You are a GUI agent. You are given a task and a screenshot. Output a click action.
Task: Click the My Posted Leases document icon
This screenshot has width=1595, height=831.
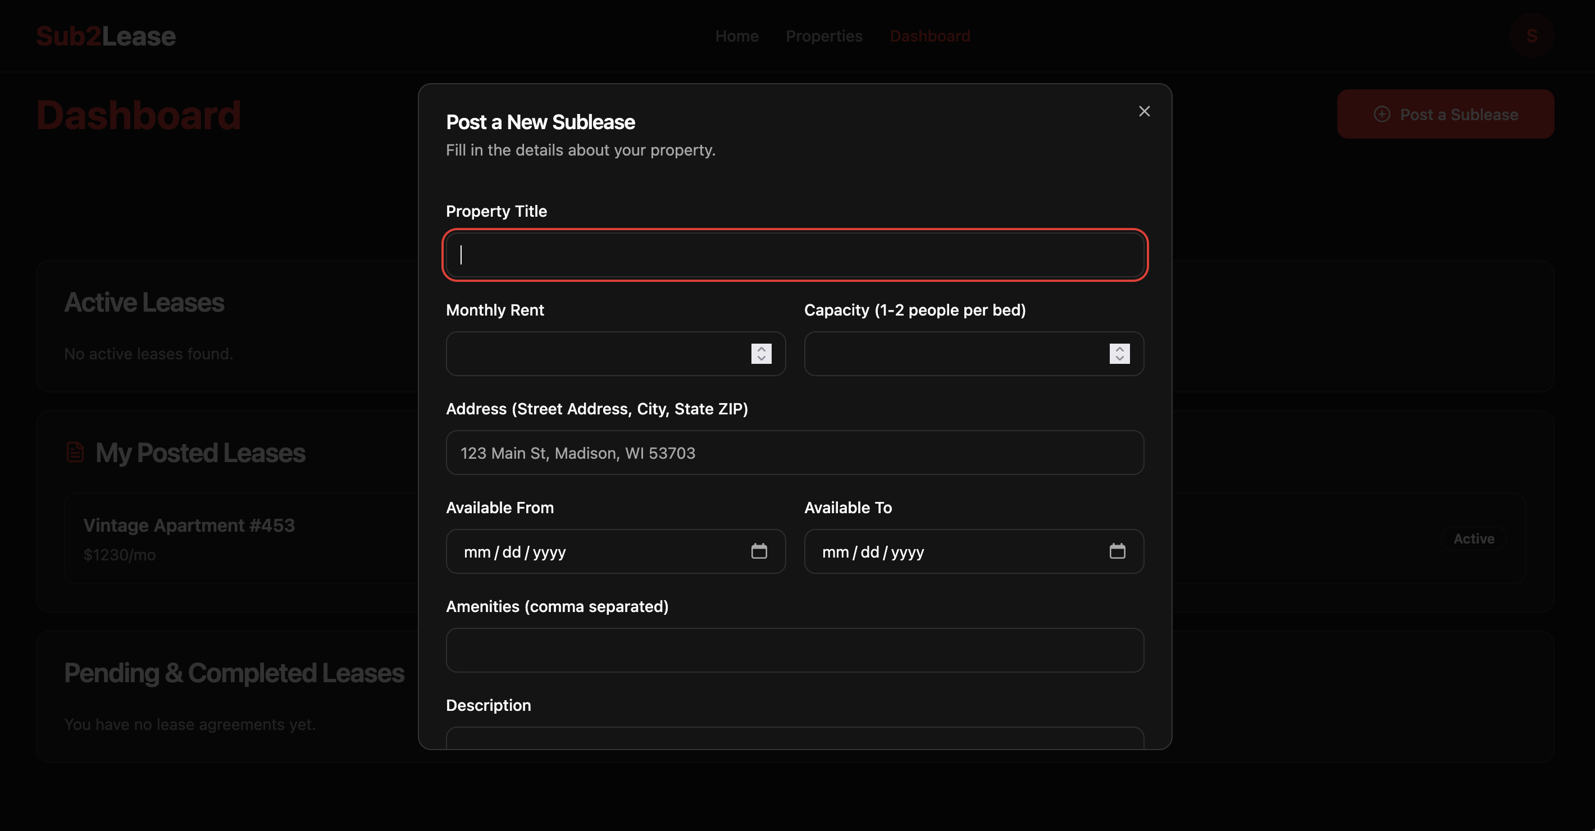(x=75, y=452)
